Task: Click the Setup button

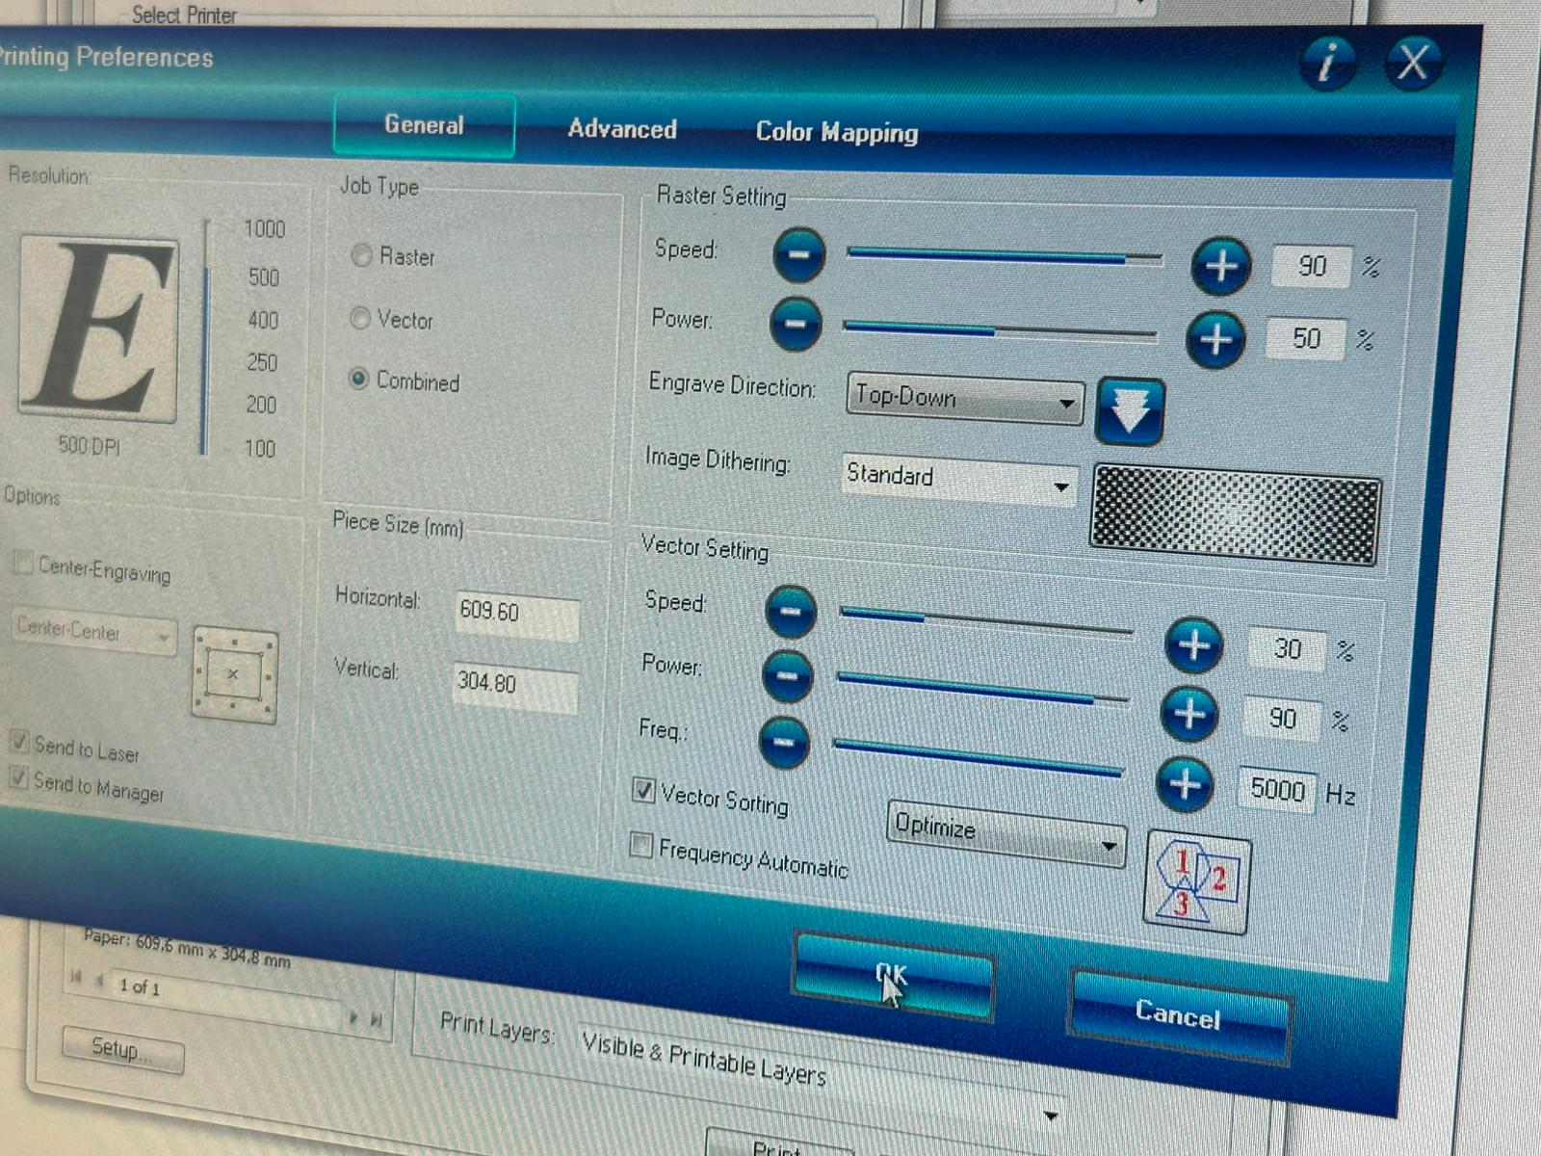Action: (x=121, y=1052)
